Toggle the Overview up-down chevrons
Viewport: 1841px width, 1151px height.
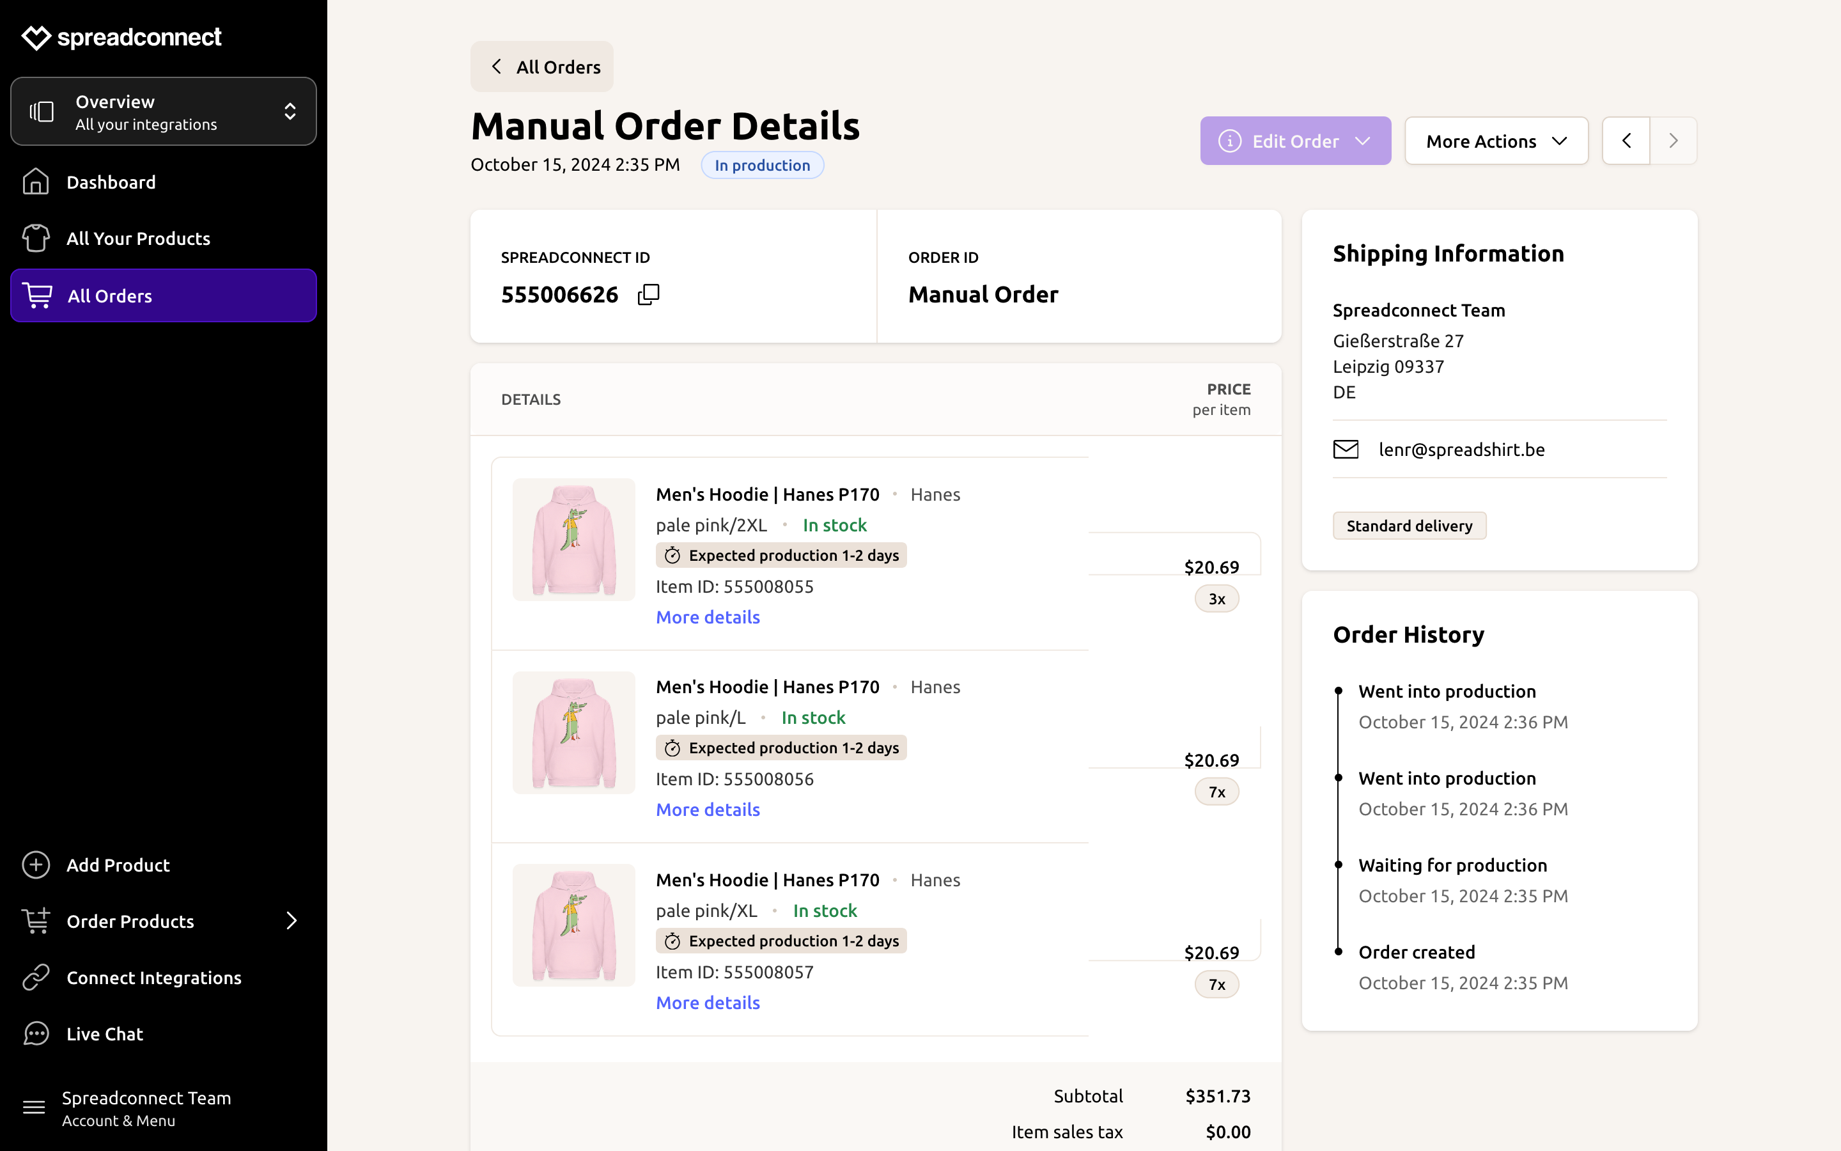point(290,112)
